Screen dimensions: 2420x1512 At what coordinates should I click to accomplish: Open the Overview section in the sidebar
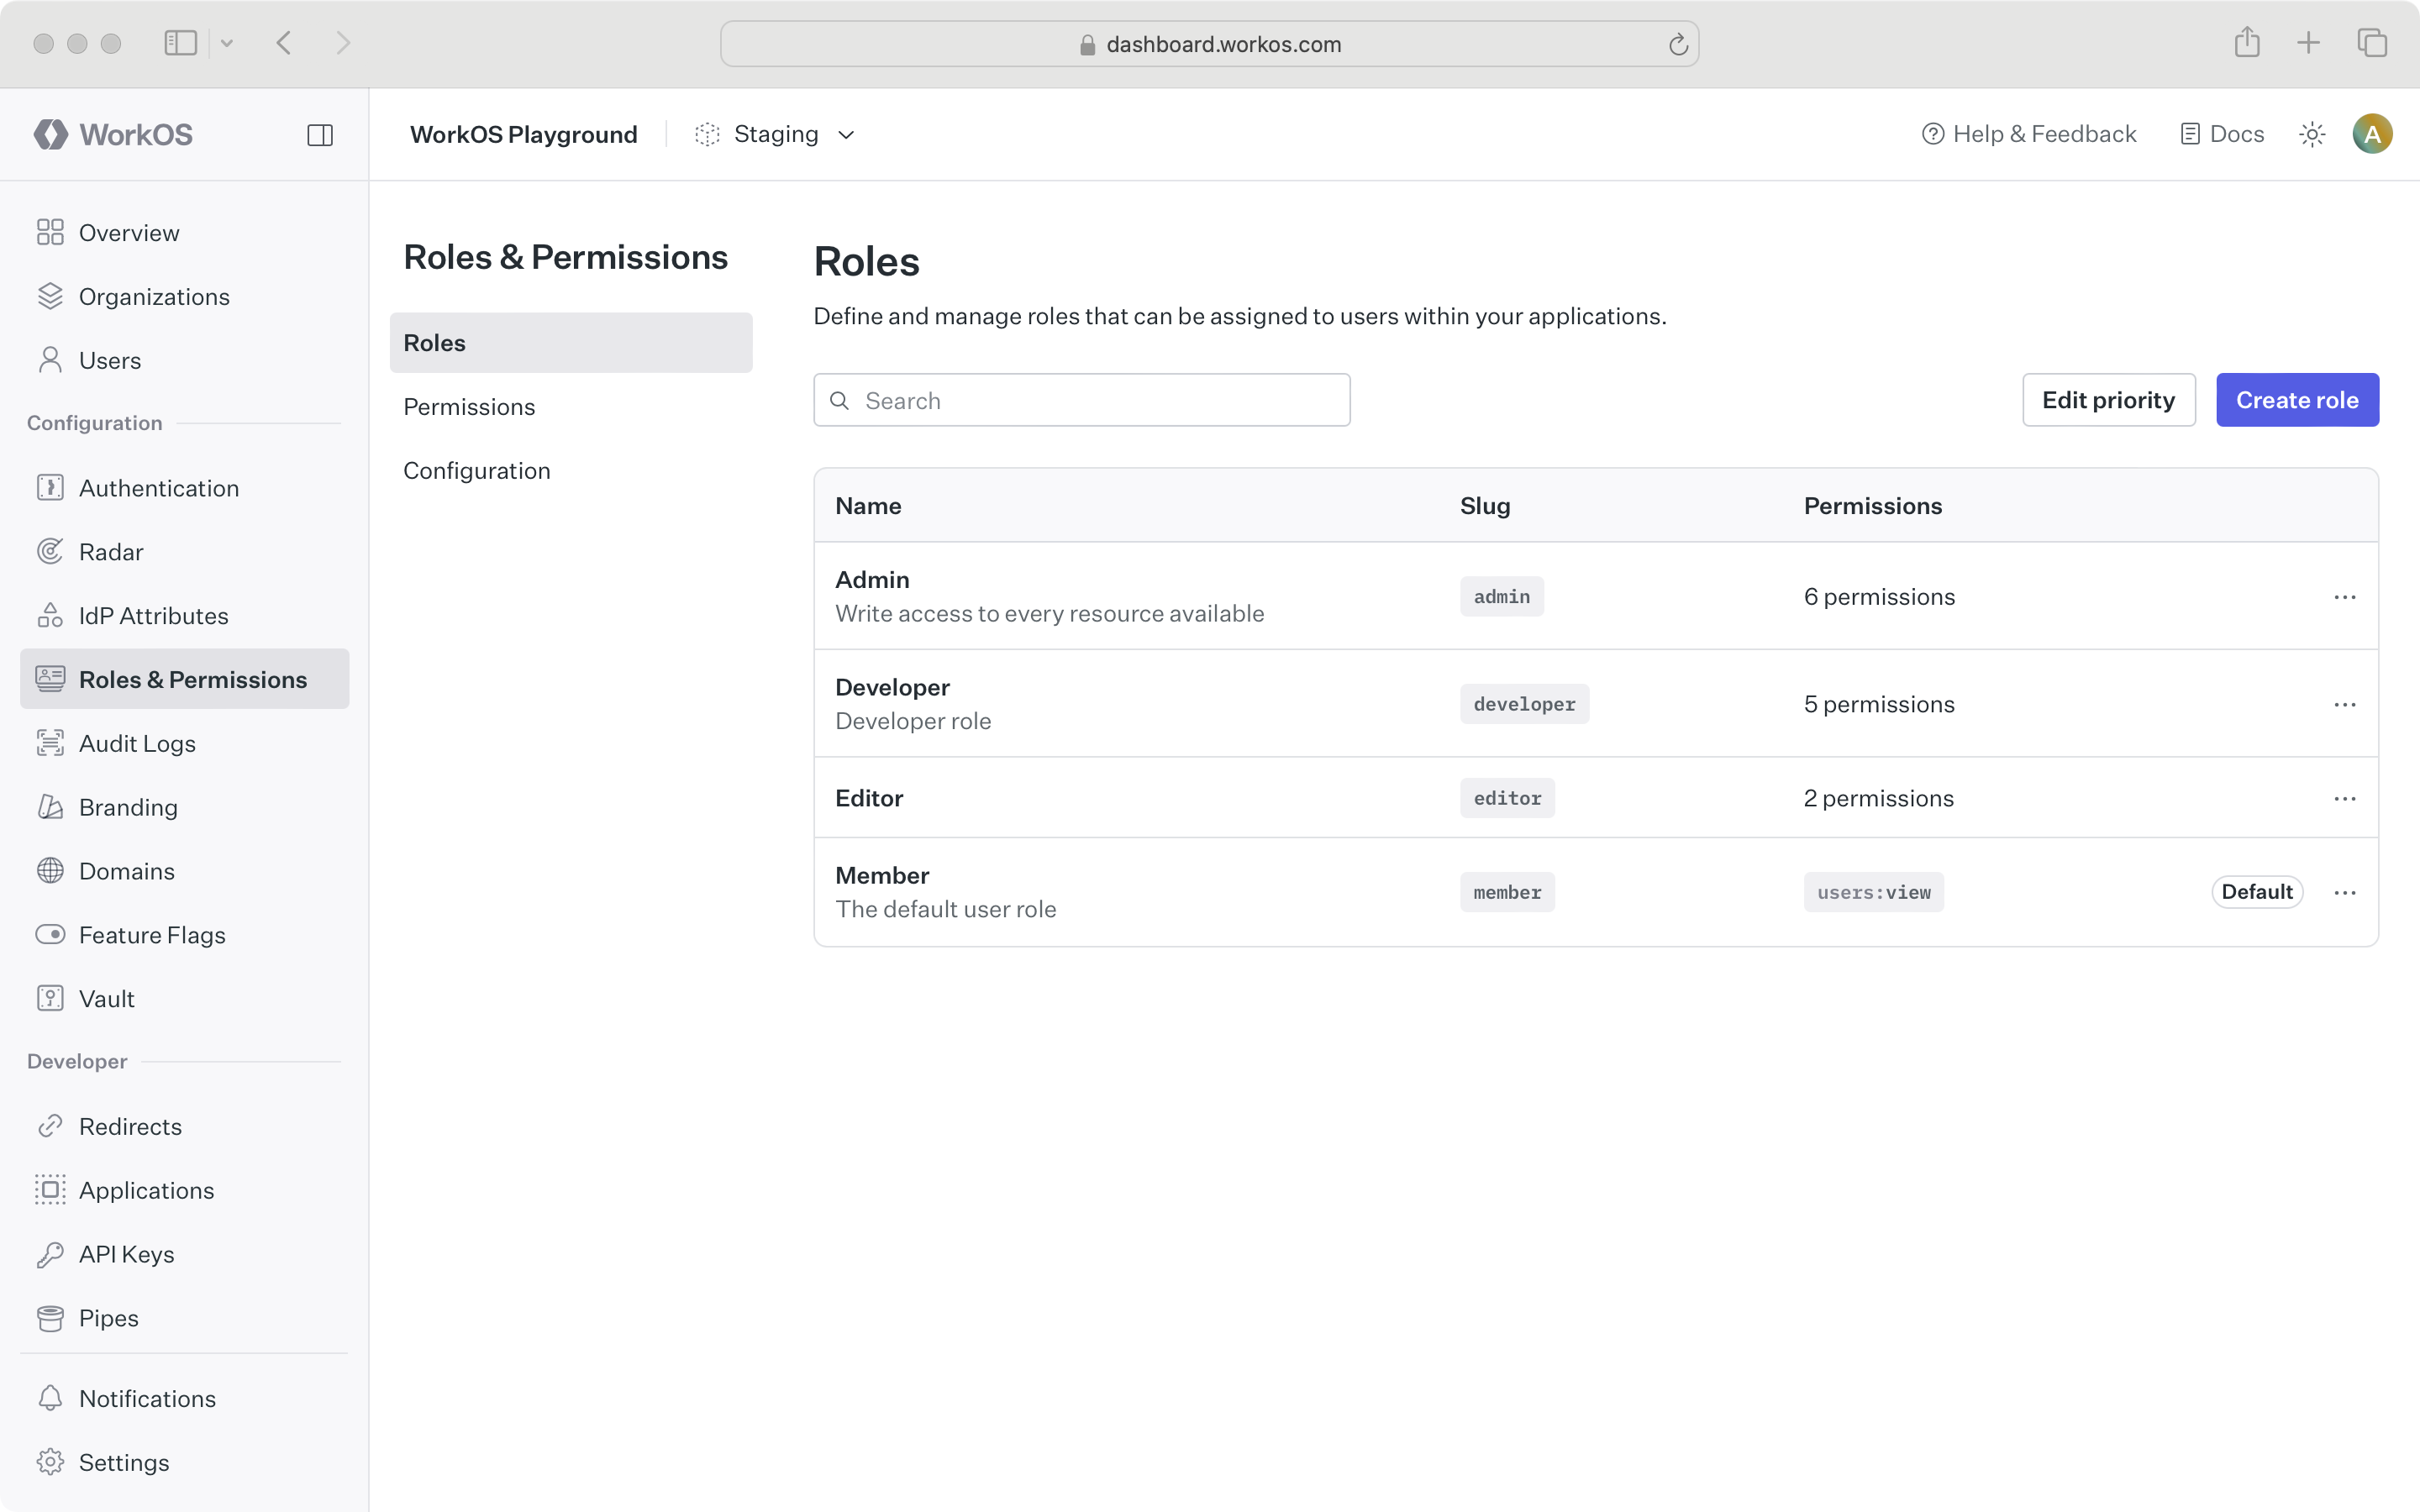127,232
